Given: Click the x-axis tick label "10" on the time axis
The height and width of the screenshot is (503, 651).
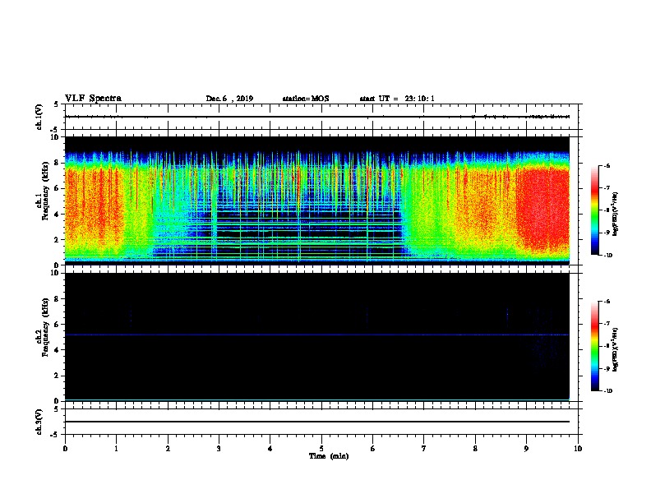Looking at the screenshot, I should point(578,449).
